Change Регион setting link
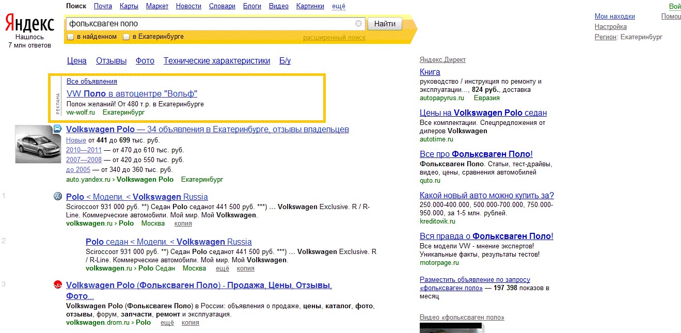Image resolution: width=681 pixels, height=333 pixels. (606, 37)
